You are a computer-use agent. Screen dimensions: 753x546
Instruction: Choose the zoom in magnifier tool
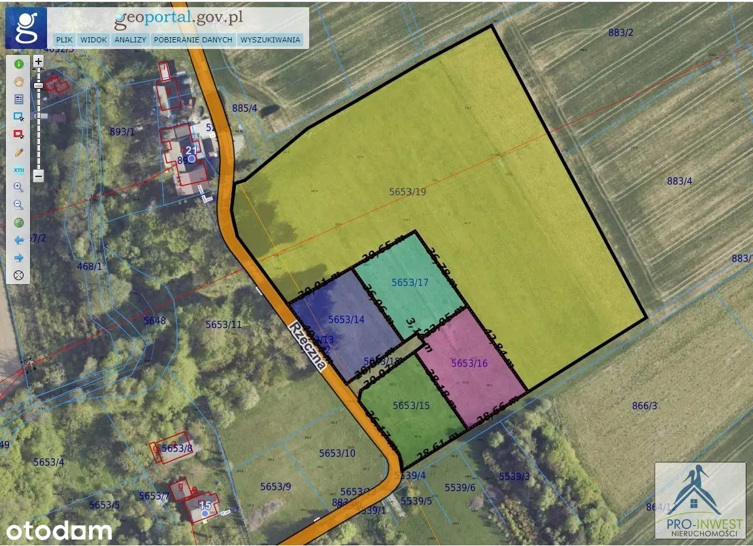18,187
